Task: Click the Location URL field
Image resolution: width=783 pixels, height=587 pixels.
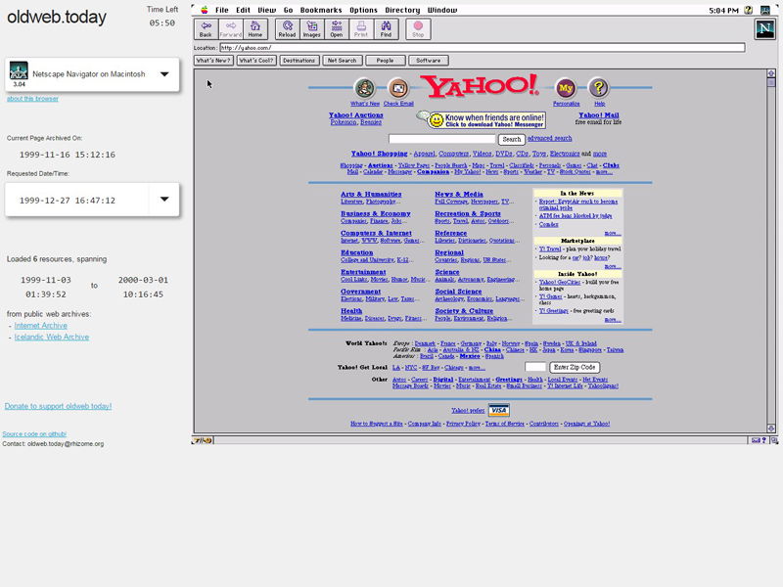Action: click(483, 47)
